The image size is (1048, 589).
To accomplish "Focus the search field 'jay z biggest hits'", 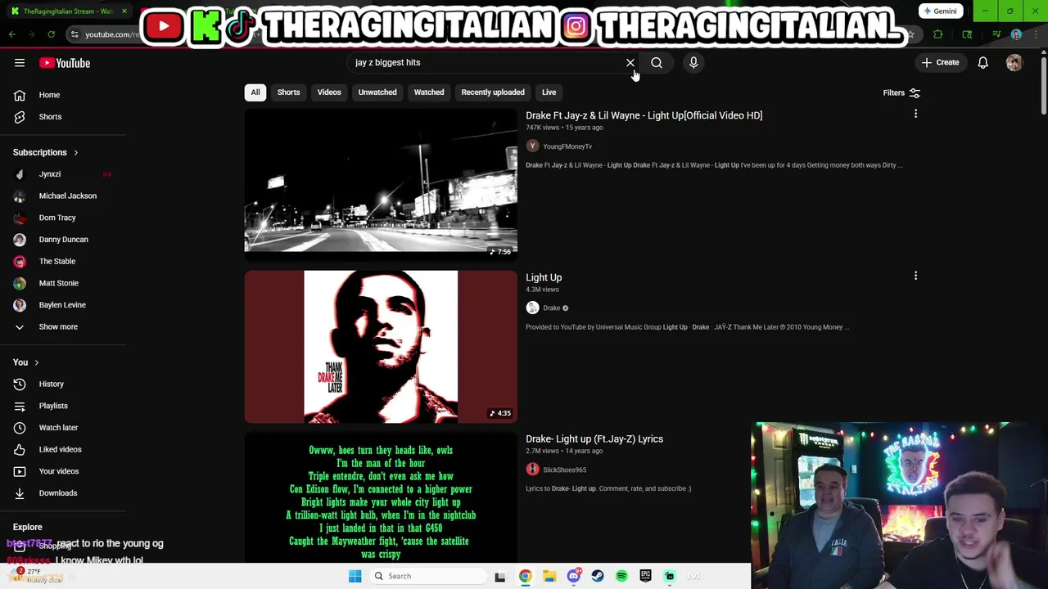I will pyautogui.click(x=487, y=62).
